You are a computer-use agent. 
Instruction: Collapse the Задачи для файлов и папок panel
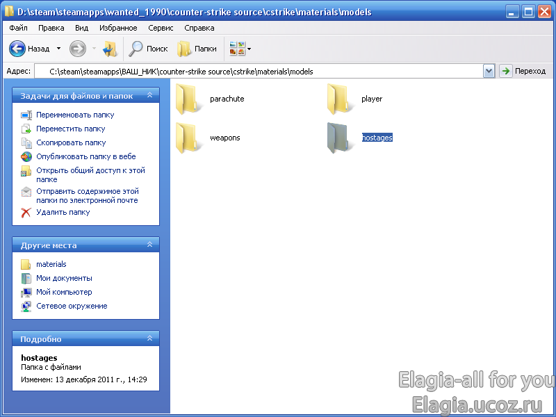click(149, 95)
